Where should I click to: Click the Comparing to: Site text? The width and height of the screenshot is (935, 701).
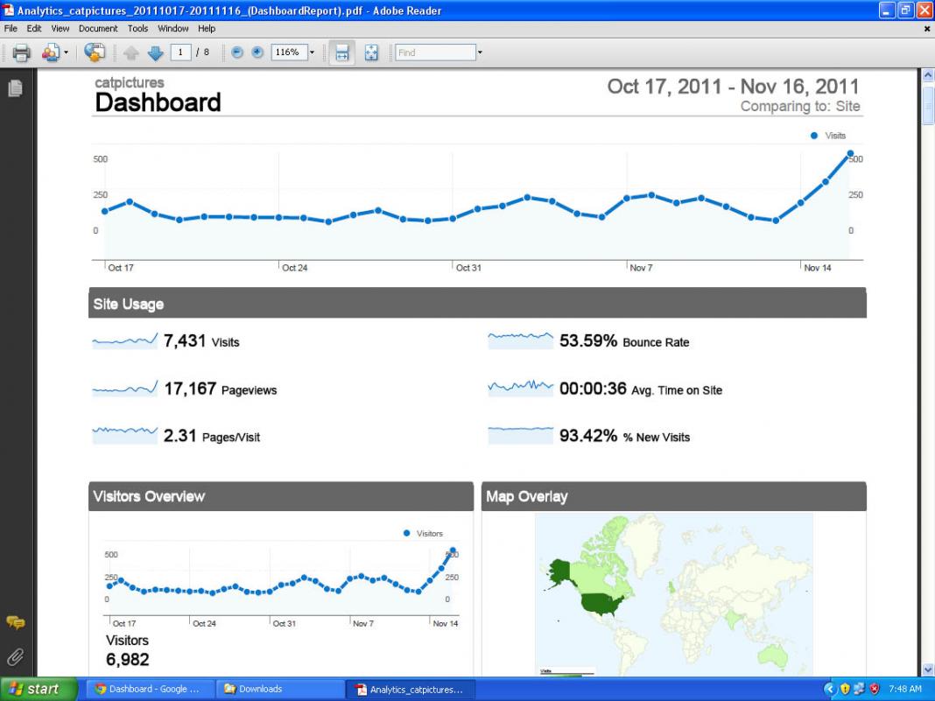[x=800, y=106]
